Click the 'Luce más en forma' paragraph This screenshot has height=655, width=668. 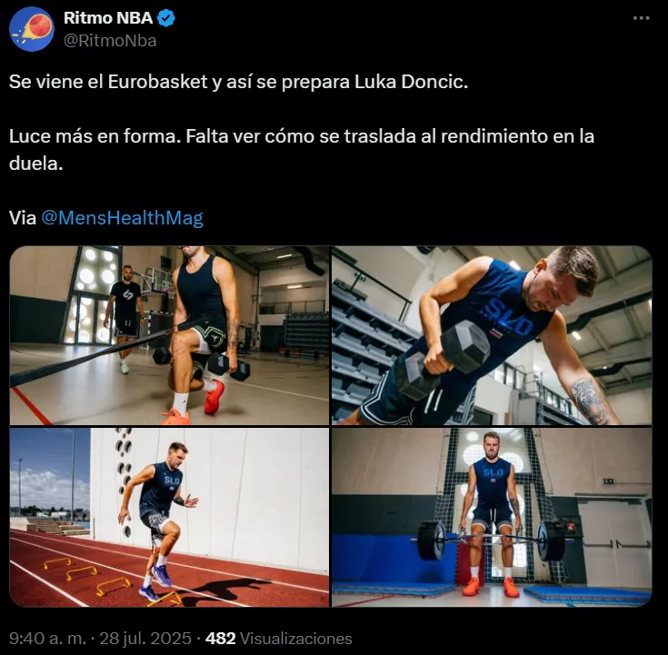[302, 150]
